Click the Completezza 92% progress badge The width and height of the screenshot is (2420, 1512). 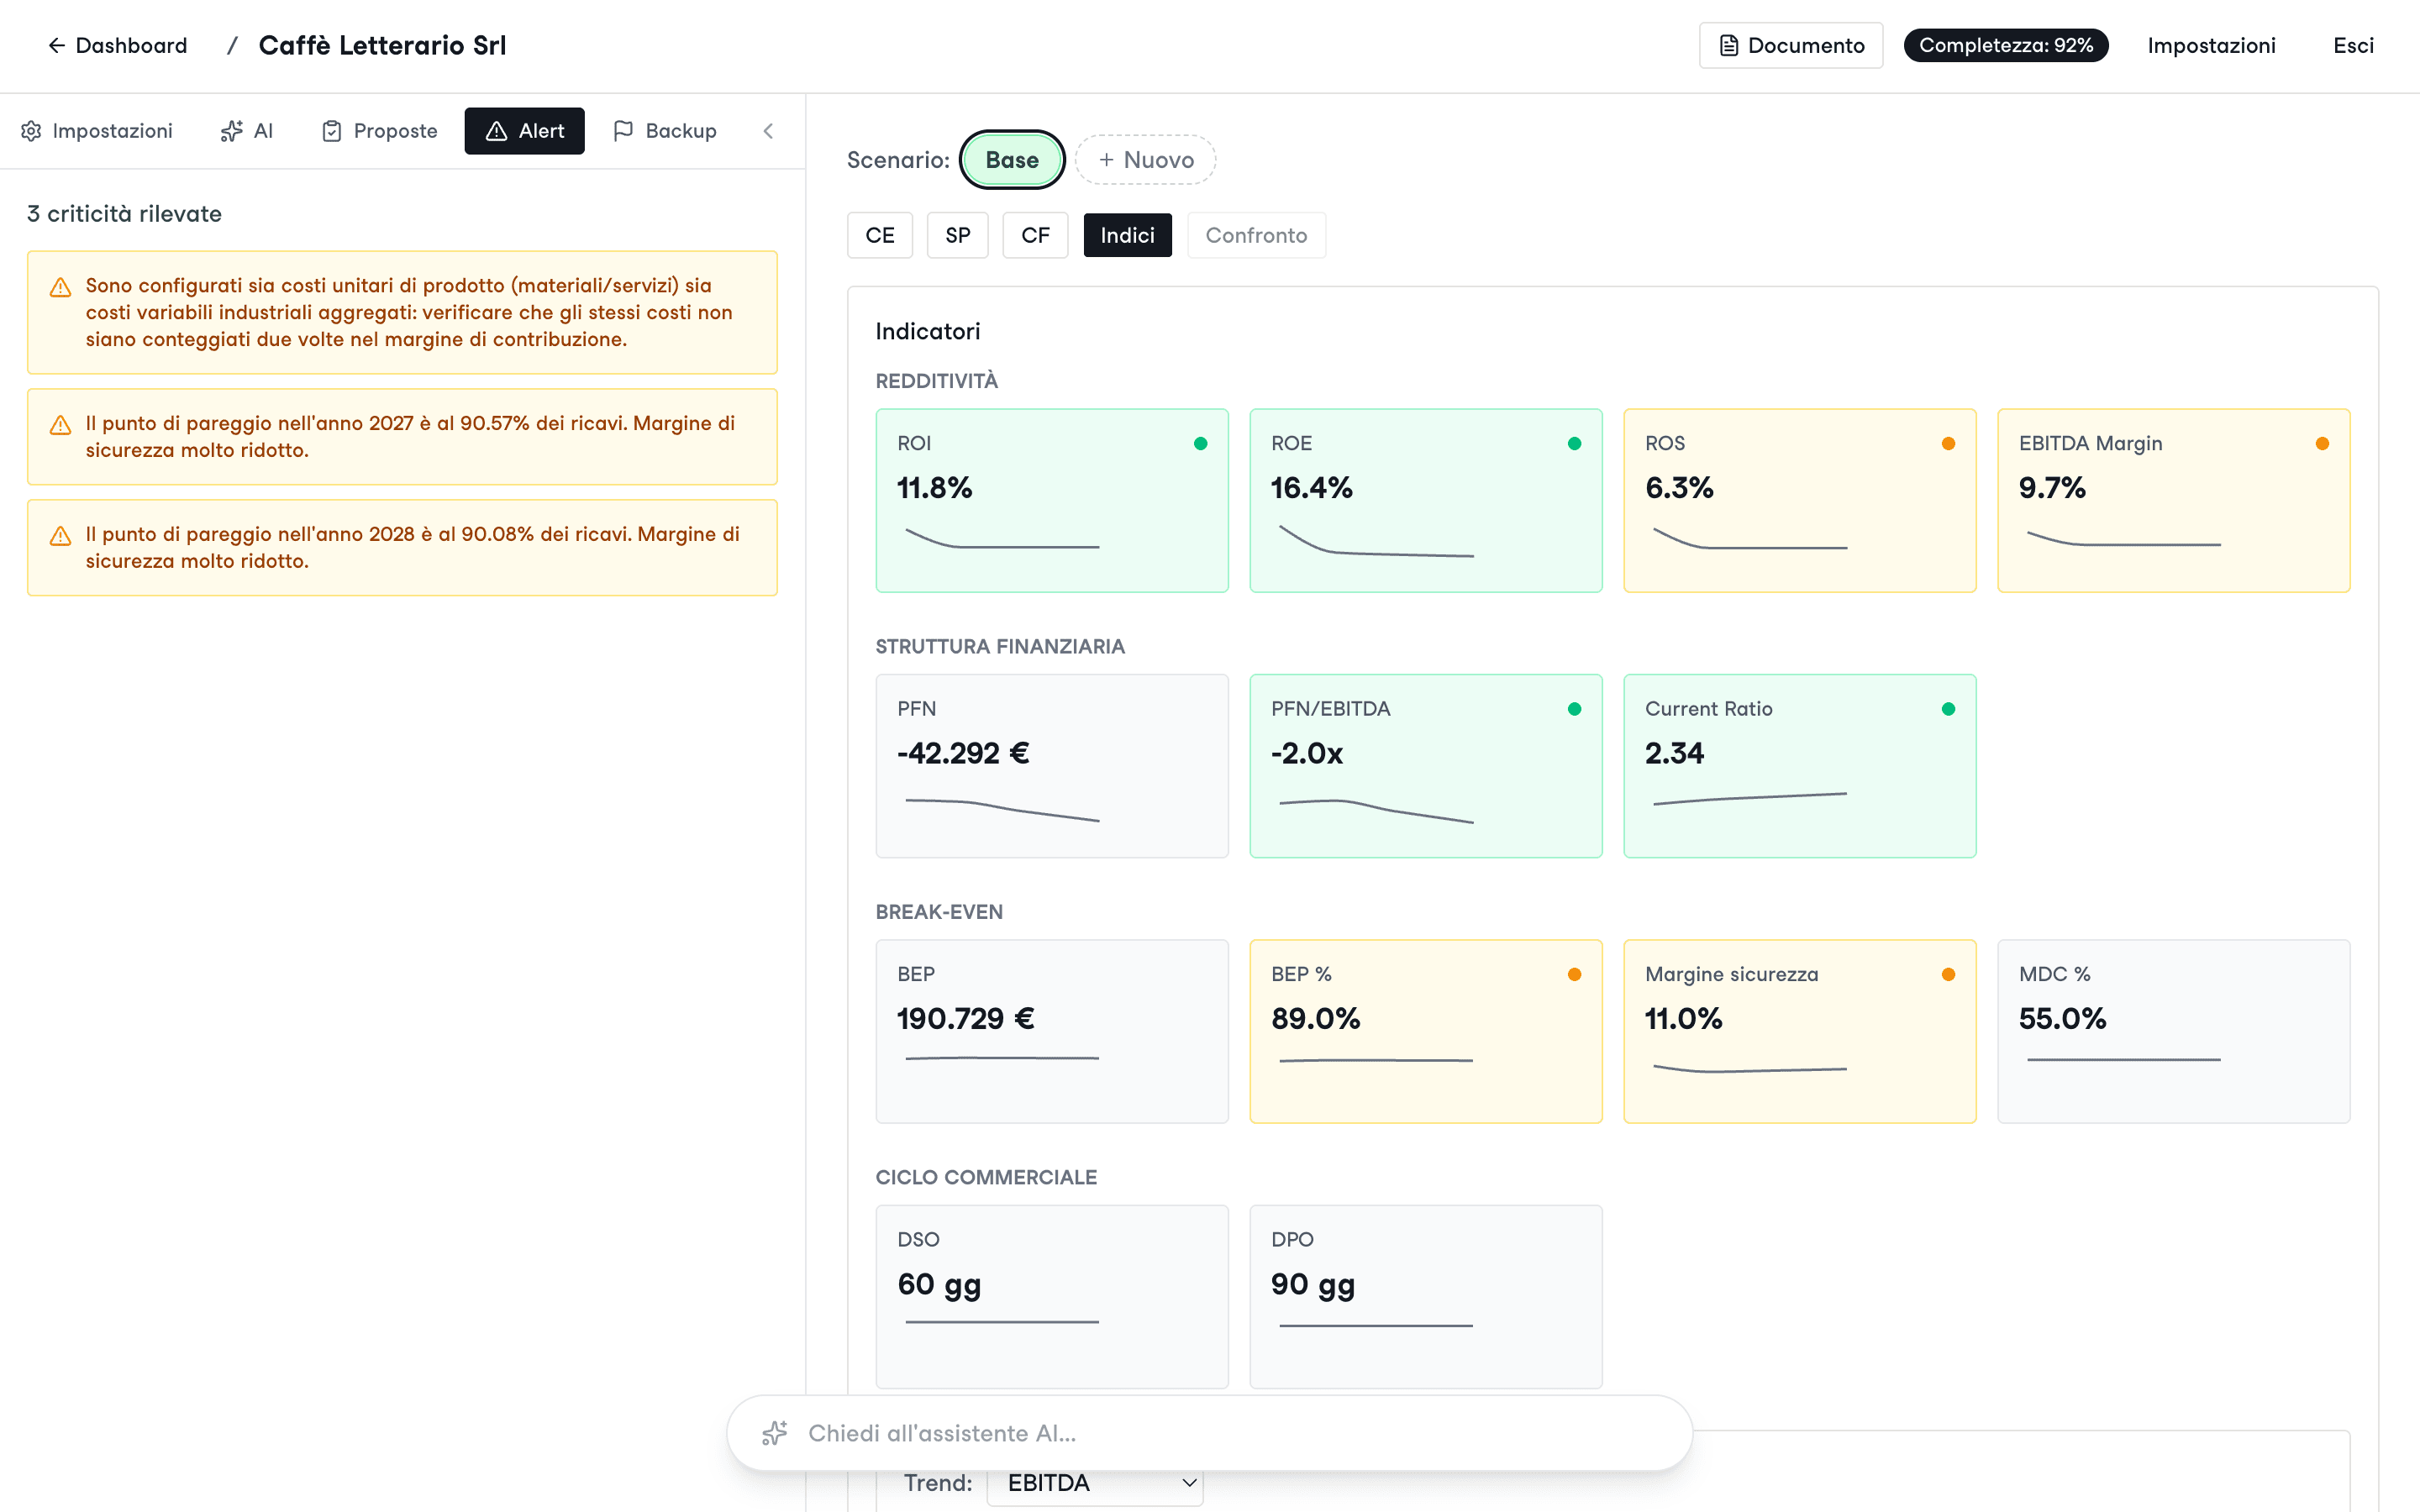pos(2005,46)
